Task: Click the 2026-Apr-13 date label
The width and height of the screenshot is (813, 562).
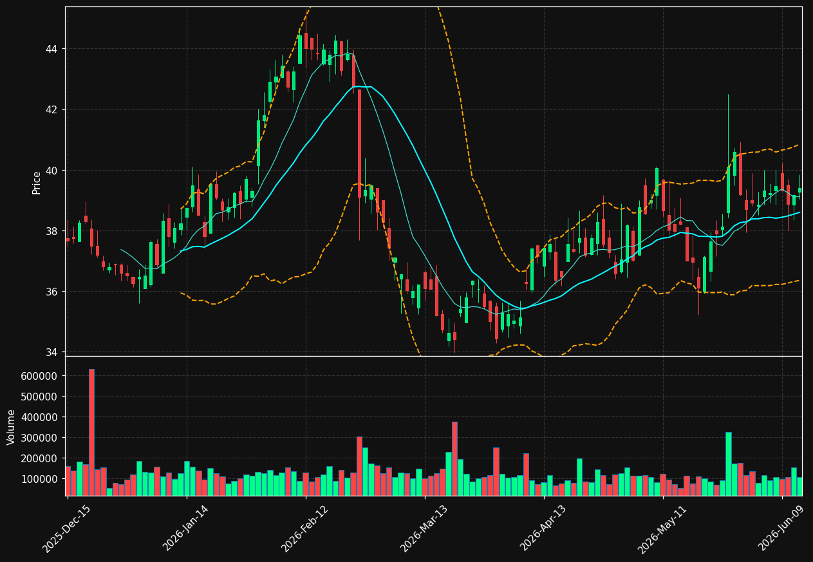Action: (x=543, y=528)
